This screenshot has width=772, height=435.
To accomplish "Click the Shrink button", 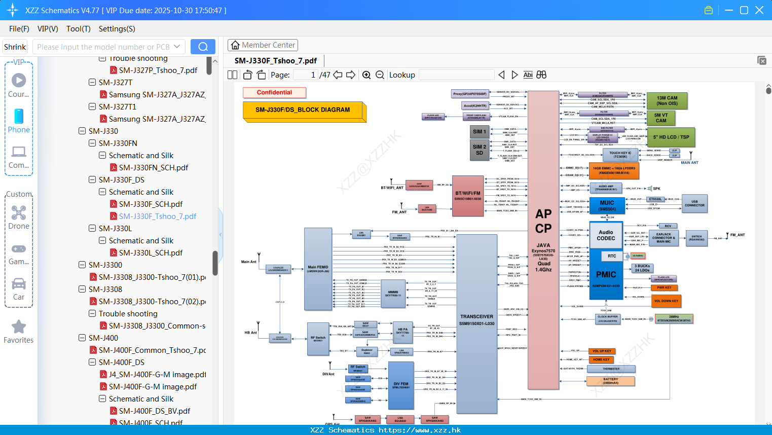I will [x=15, y=47].
